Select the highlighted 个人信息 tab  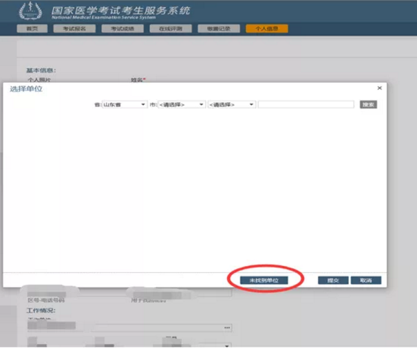[x=266, y=29]
